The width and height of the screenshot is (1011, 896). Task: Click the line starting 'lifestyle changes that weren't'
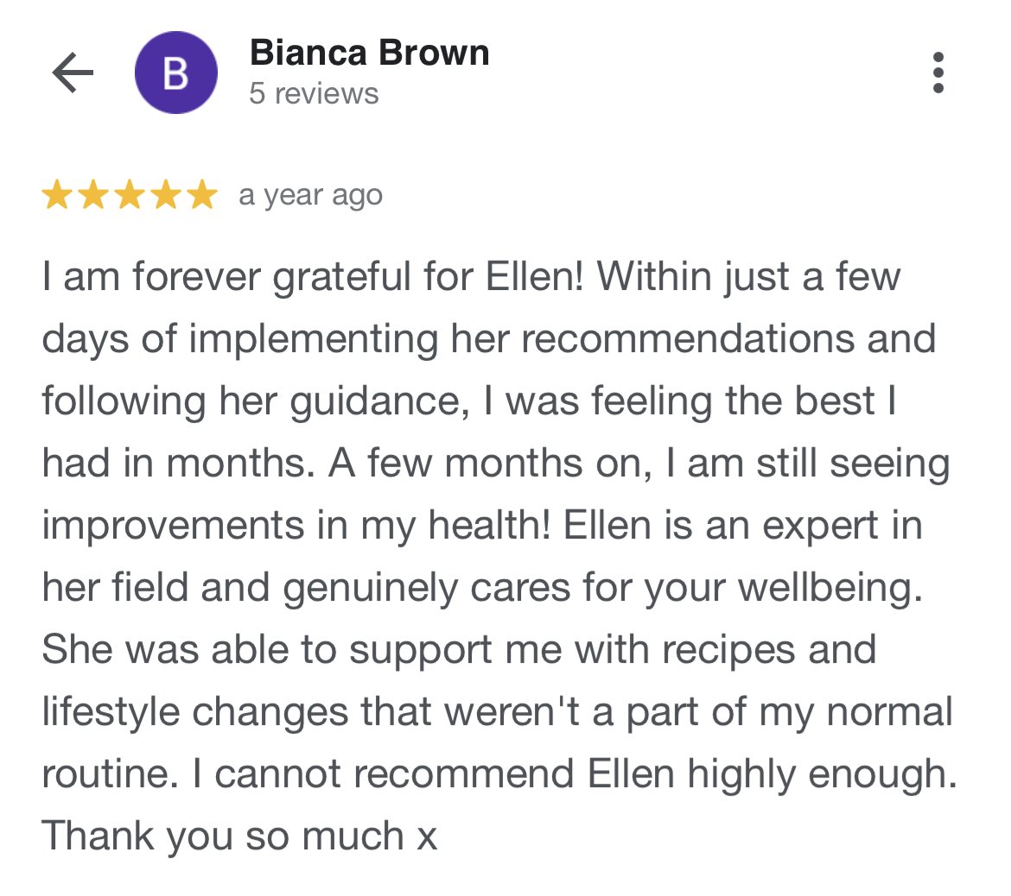(x=497, y=712)
